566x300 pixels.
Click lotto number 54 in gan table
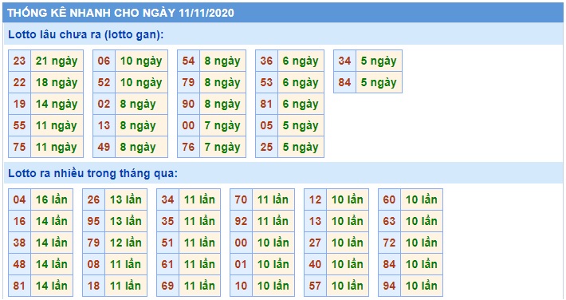188,61
